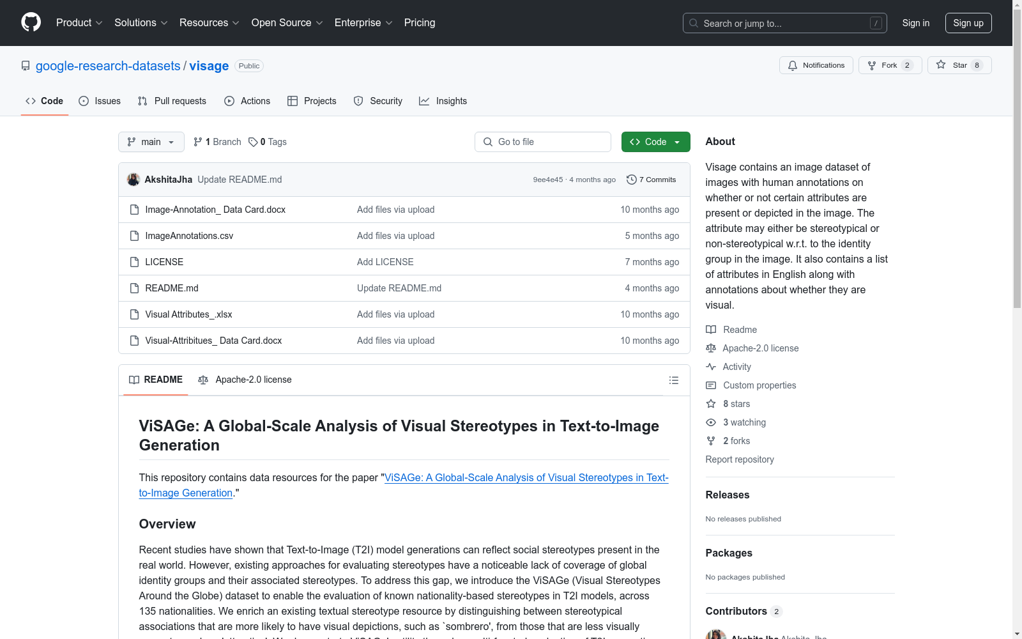
Task: Click the page vertical scrollbar
Action: tap(1017, 158)
